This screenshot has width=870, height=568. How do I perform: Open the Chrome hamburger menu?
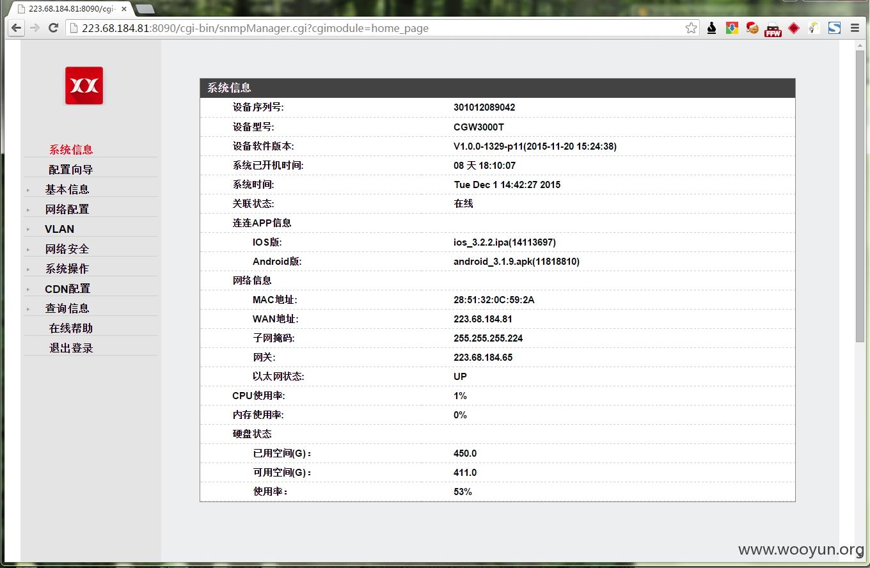tap(855, 28)
